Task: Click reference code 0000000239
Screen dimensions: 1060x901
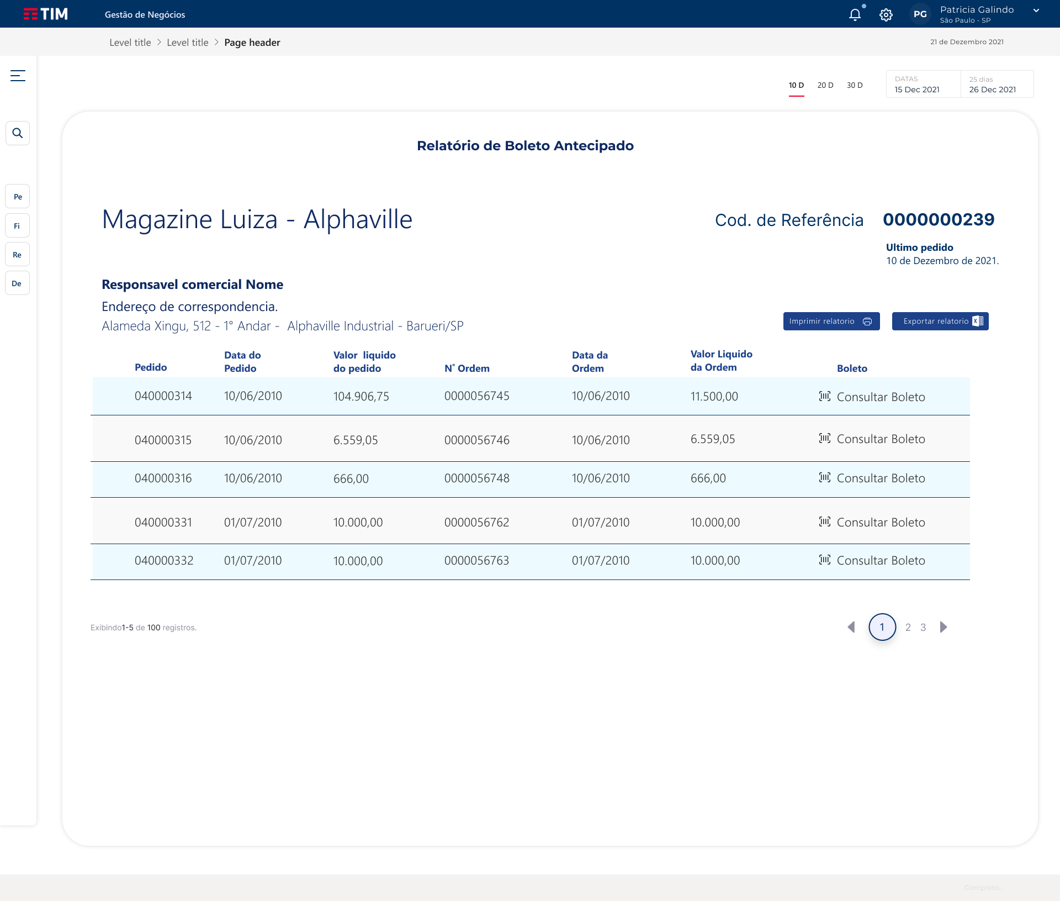Action: pyautogui.click(x=939, y=220)
